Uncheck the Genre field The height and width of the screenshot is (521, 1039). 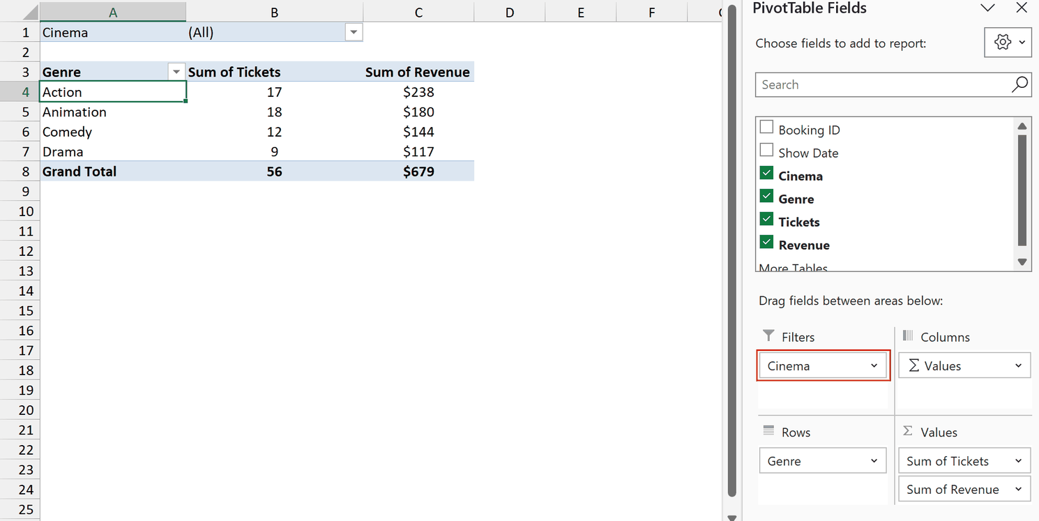[766, 196]
